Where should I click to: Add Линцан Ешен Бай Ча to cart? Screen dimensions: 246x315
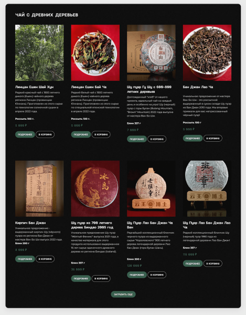pos(101,134)
